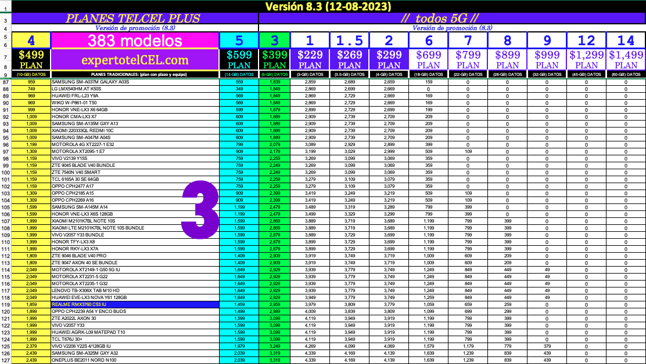646x364 pixels.
Task: Click 1,059 in the REALME C53 row
Action: tap(428, 305)
